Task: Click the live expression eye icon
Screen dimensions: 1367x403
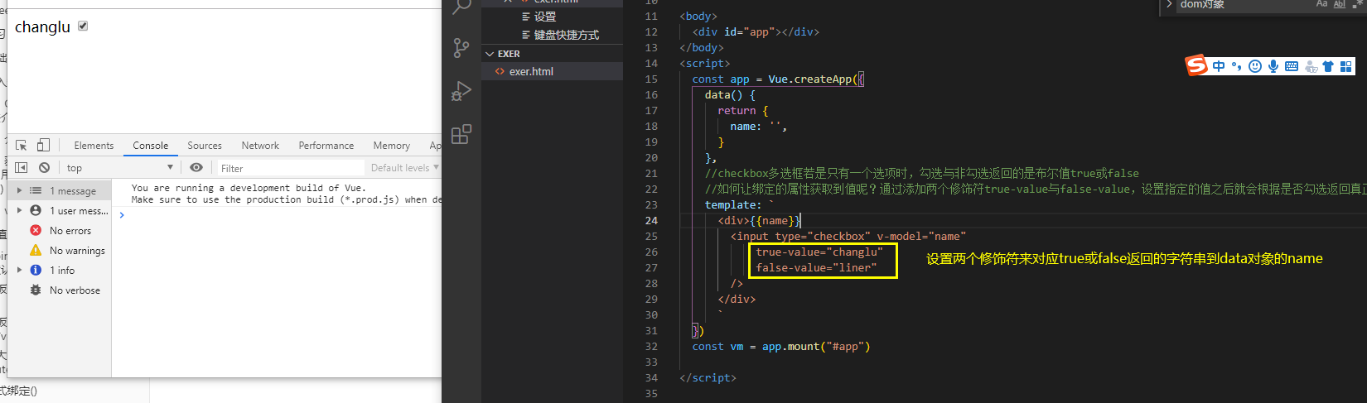Action: point(196,167)
